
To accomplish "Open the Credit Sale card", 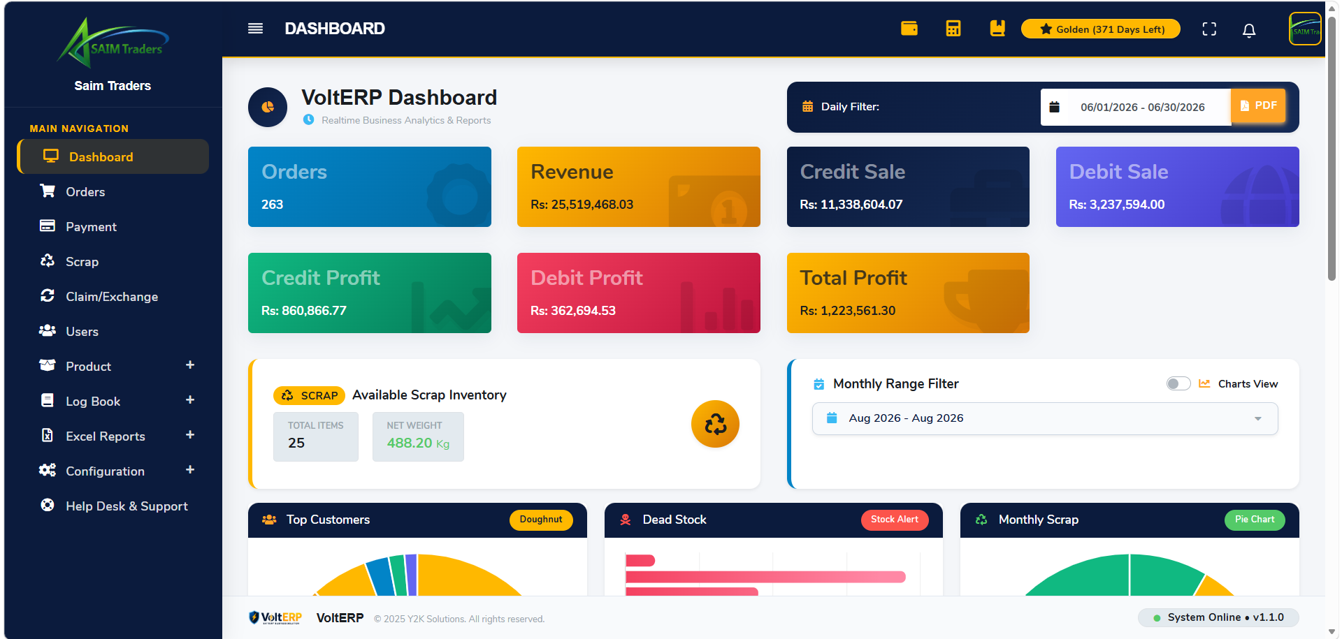I will tap(908, 186).
